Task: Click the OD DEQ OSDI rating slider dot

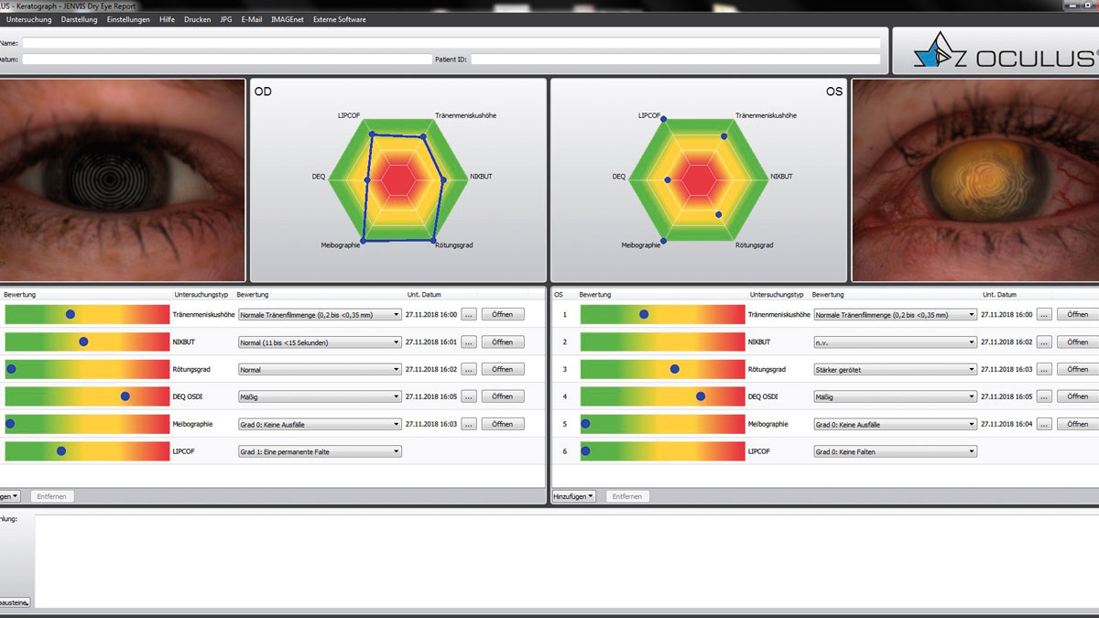Action: coord(125,396)
